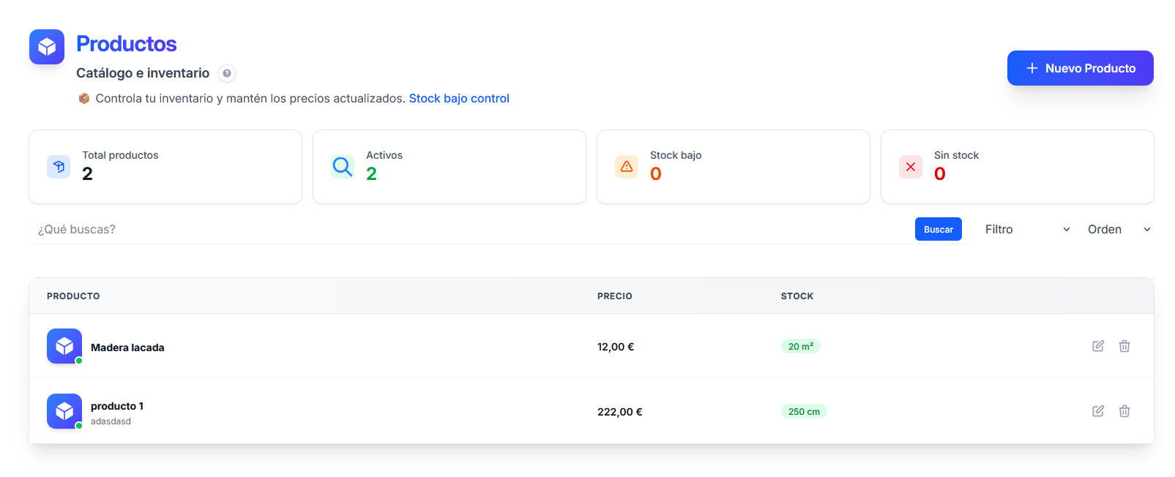
Task: Click the Buscar button
Action: tap(939, 229)
